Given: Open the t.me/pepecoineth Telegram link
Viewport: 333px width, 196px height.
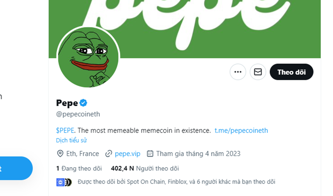Looking at the screenshot, I should click(x=241, y=130).
